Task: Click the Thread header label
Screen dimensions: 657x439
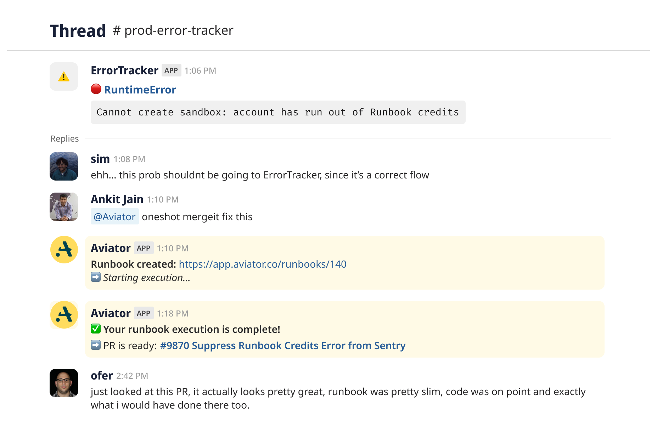Action: click(x=78, y=30)
